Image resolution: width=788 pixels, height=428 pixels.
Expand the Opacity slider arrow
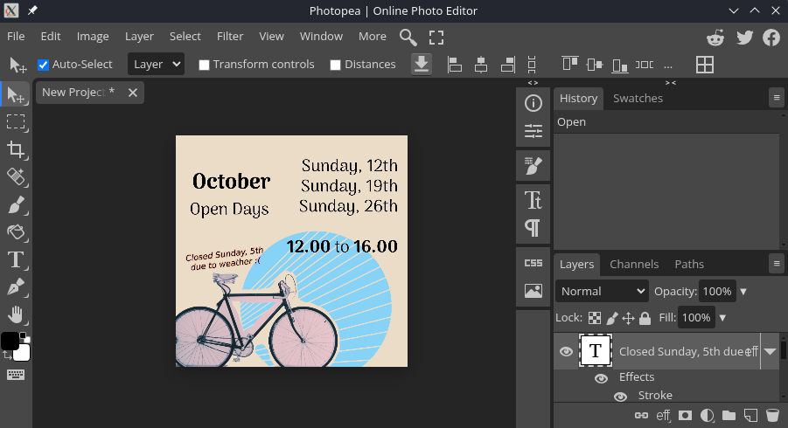pyautogui.click(x=744, y=291)
